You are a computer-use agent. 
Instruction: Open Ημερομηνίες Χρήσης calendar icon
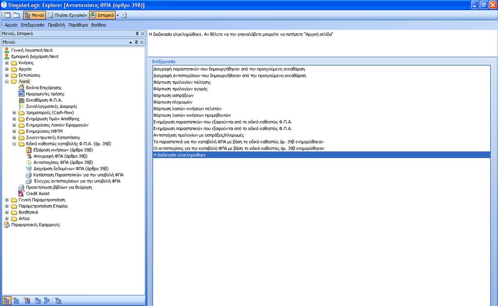point(21,94)
